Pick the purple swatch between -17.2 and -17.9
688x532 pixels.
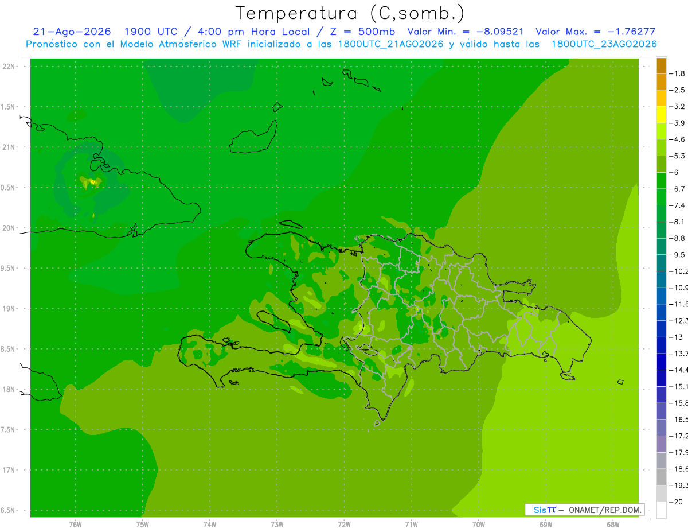(661, 444)
